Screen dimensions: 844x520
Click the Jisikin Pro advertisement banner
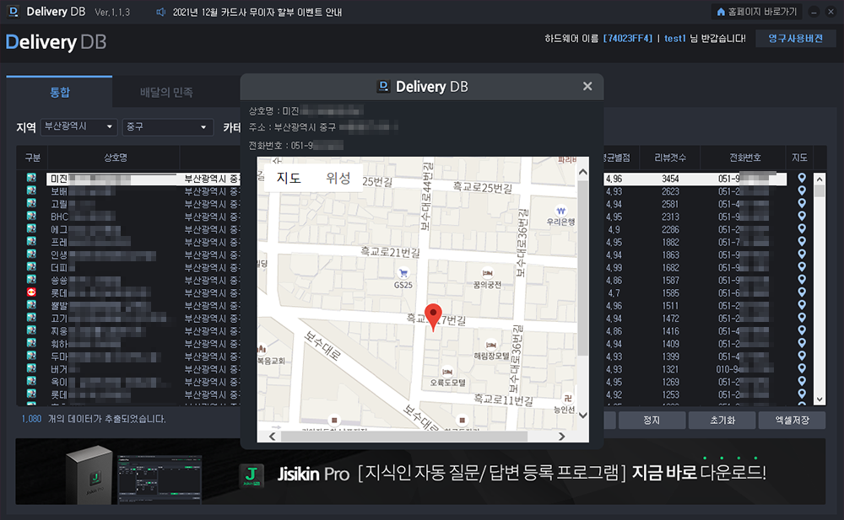pyautogui.click(x=420, y=472)
